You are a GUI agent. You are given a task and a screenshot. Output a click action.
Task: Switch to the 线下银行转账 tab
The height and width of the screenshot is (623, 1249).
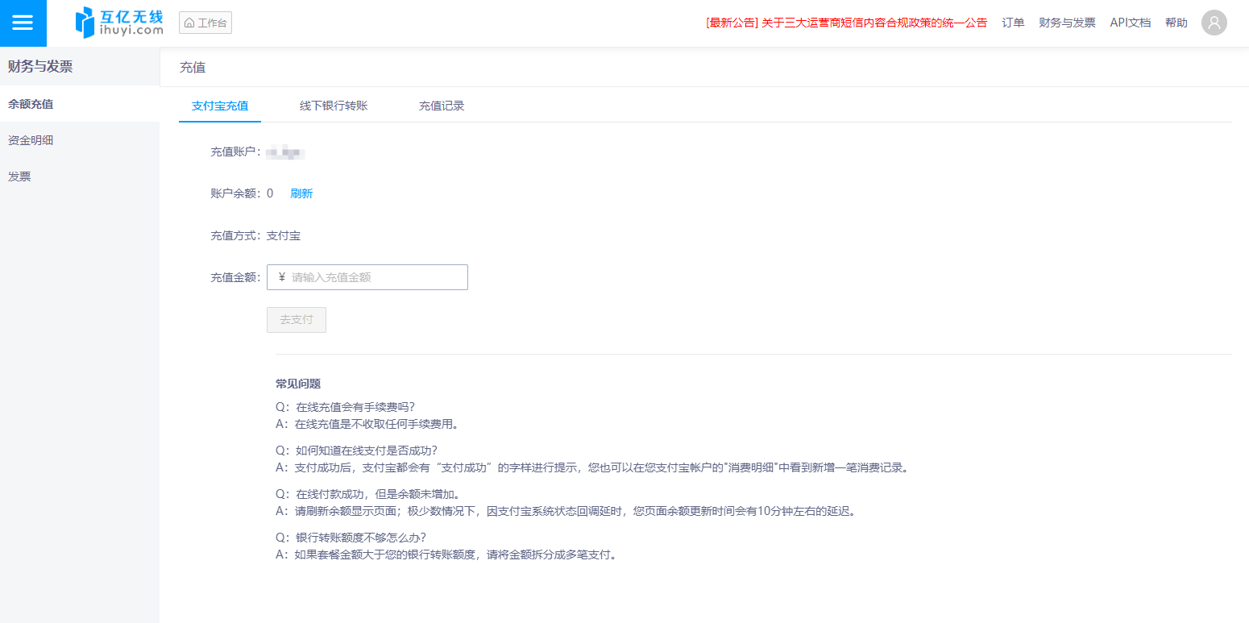(334, 106)
